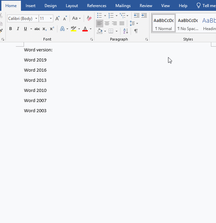Select the Home tab
The height and width of the screenshot is (223, 216).
click(x=11, y=6)
